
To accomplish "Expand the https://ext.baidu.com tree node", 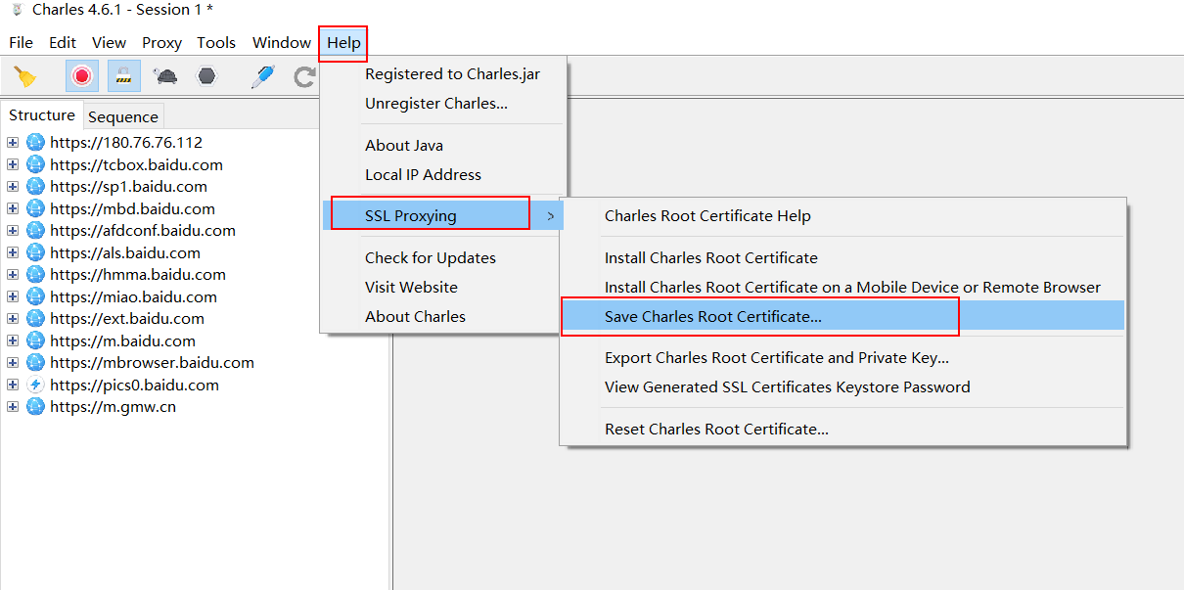I will tap(13, 318).
